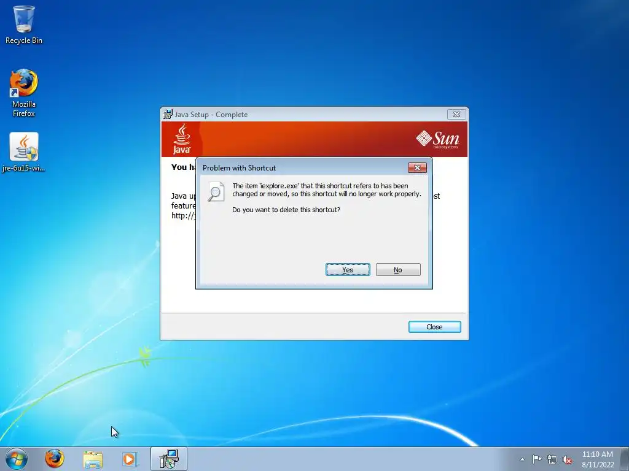Select the jre-6u15 installer desktop icon

coord(24,152)
